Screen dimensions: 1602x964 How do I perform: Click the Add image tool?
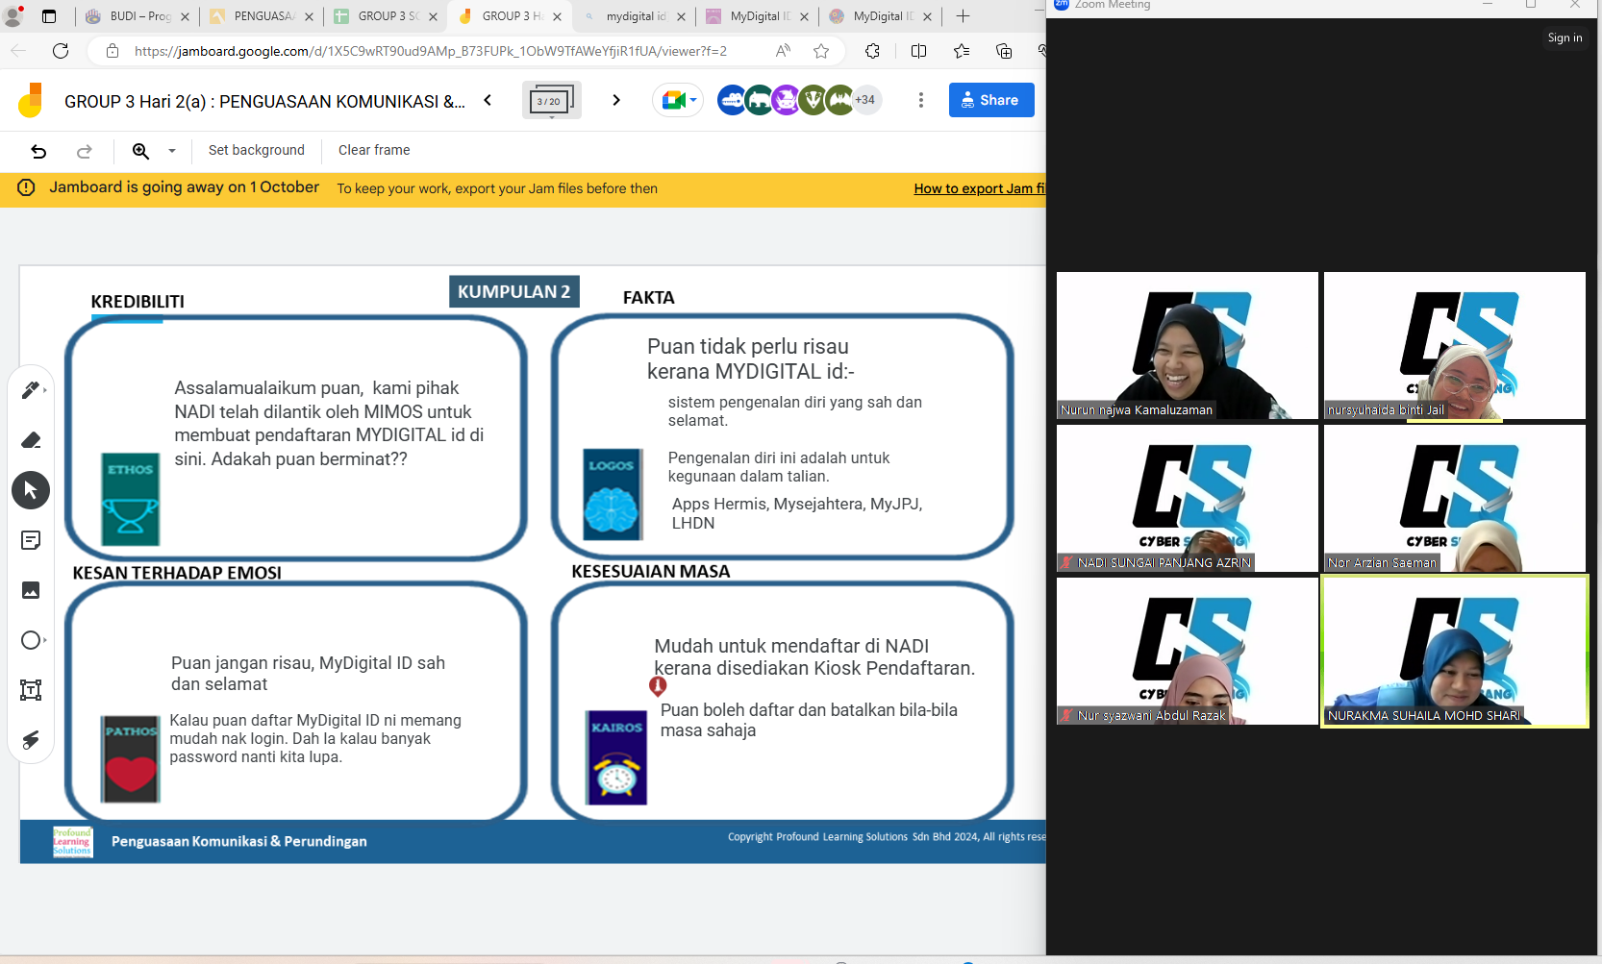coord(31,590)
